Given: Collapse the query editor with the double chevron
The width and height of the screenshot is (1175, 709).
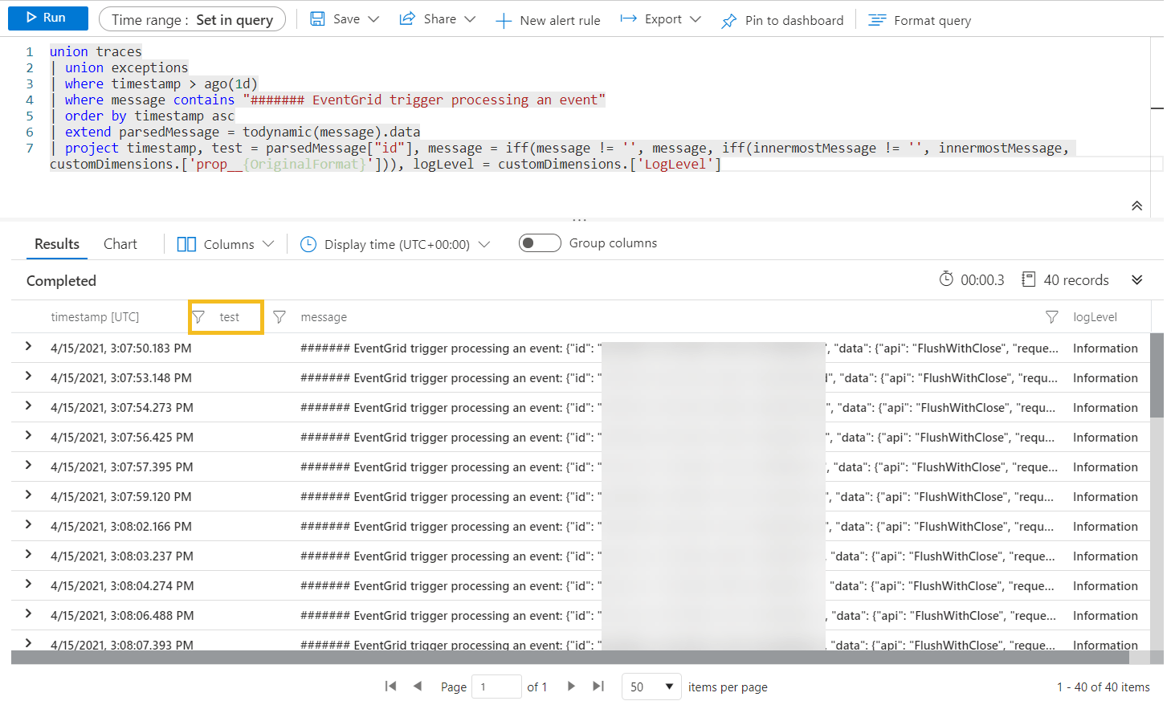Looking at the screenshot, I should pos(1136,206).
